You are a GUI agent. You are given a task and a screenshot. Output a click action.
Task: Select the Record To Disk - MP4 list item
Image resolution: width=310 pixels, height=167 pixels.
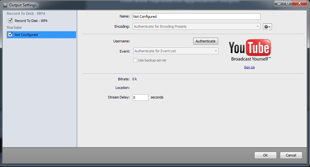[x=31, y=21]
